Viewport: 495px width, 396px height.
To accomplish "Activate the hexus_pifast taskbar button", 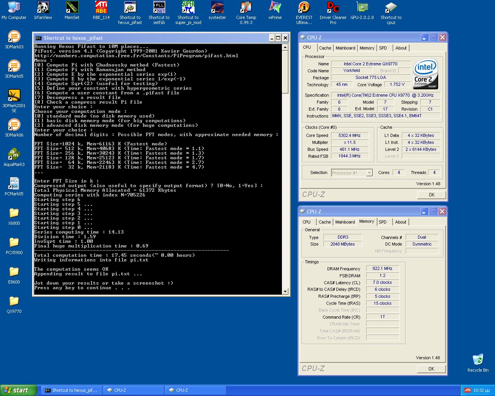I will [x=72, y=390].
